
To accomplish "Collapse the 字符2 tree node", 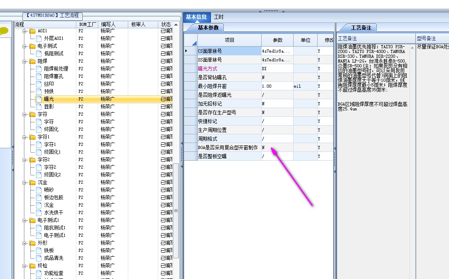I will [x=25, y=160].
